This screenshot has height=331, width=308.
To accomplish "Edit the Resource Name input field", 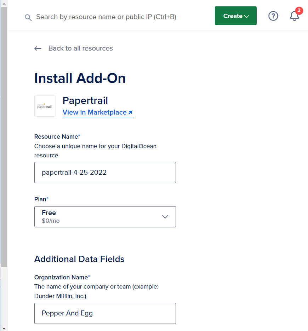I will [x=105, y=173].
